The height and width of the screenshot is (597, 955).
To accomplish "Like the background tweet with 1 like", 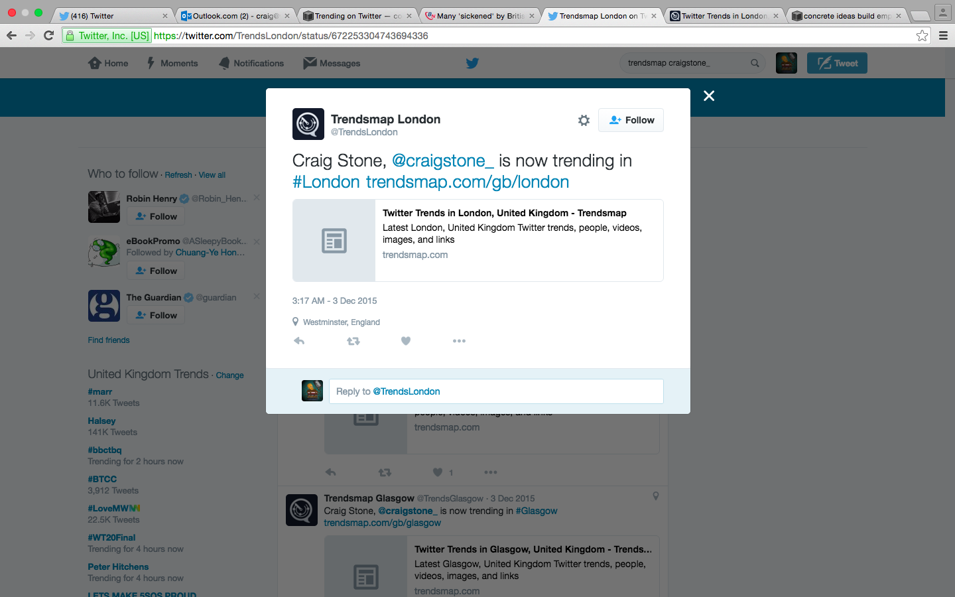I will 438,472.
